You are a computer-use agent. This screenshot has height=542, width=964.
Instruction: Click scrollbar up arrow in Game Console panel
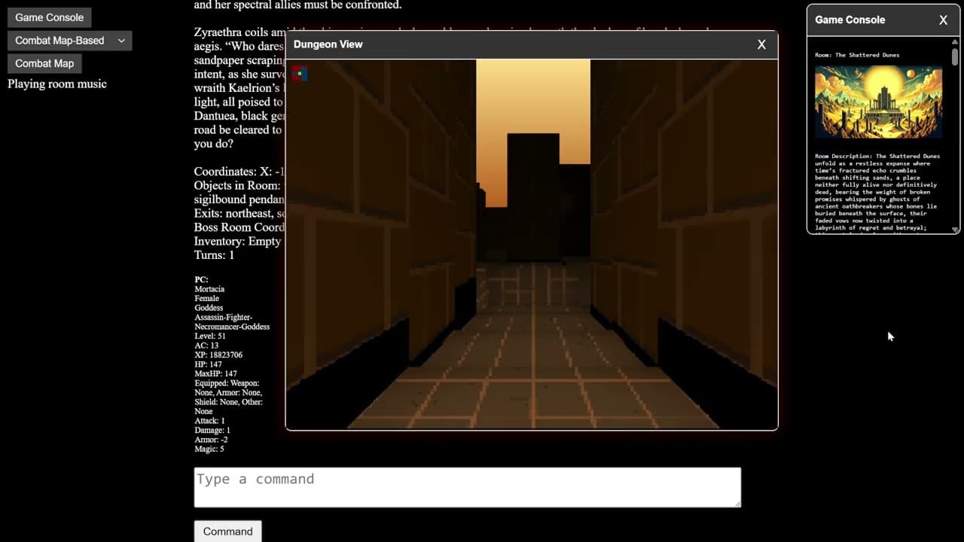click(x=955, y=42)
